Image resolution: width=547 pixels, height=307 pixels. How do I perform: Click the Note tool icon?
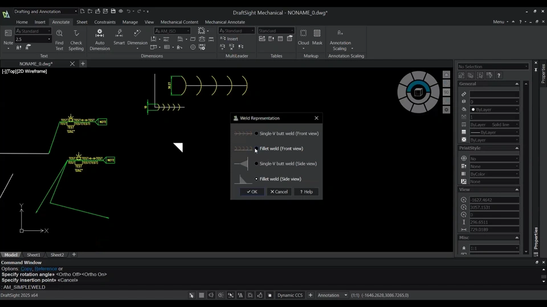click(8, 34)
